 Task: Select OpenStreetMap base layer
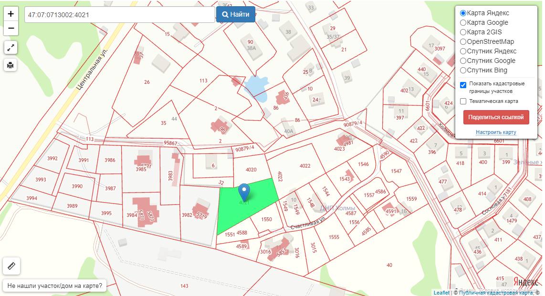pos(463,41)
